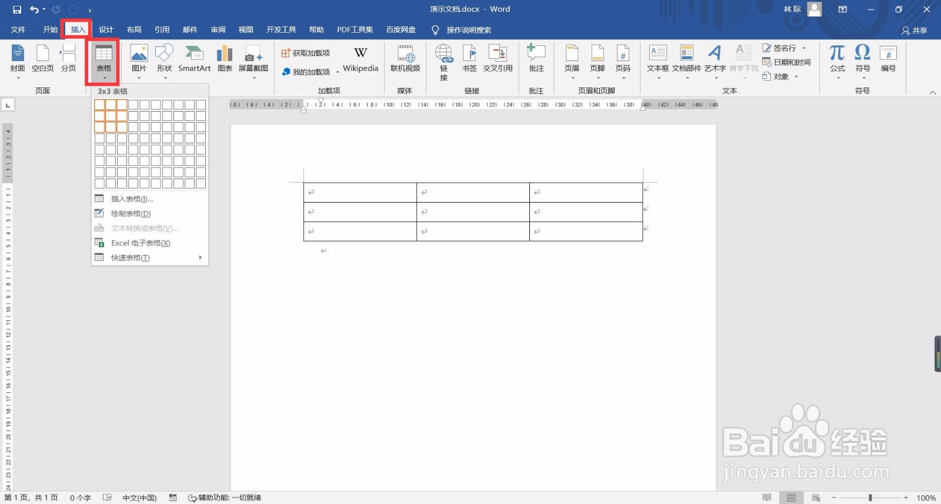Open Quick Parts (文档部件)
Screen dimensions: 941x504
pyautogui.click(x=686, y=61)
